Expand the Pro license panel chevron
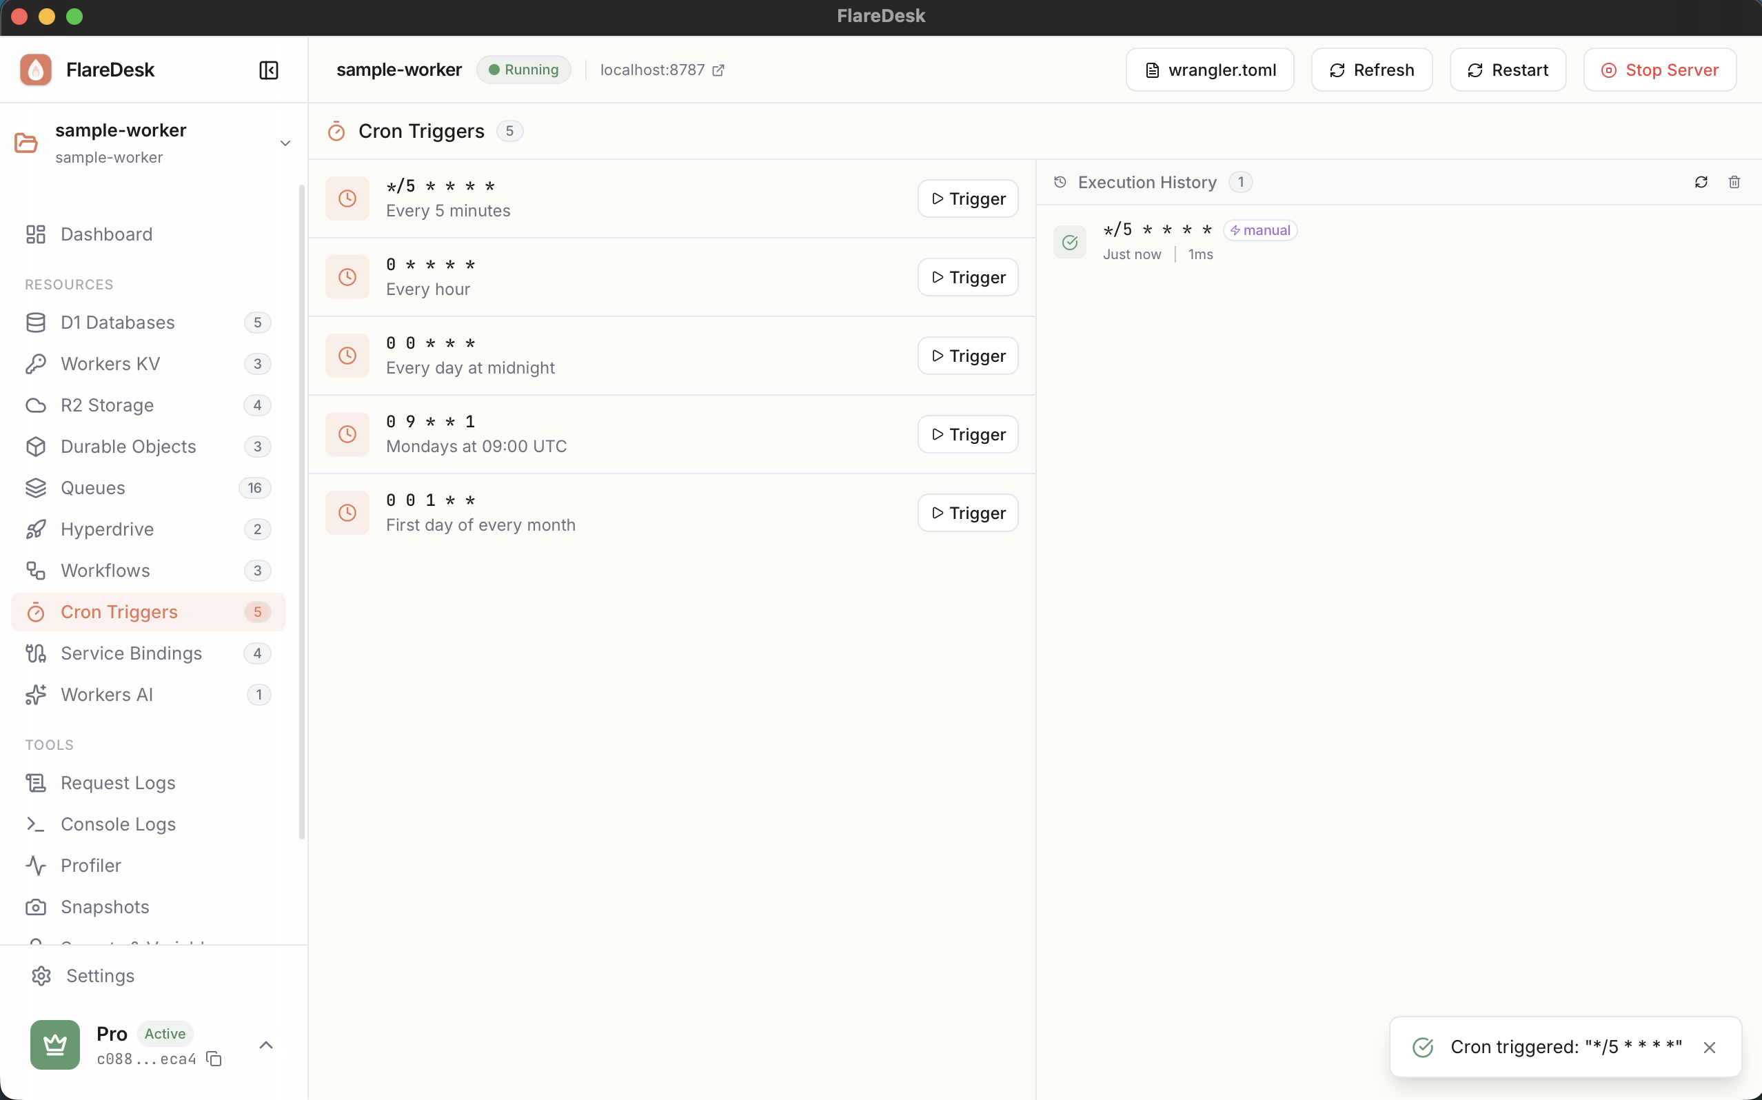Viewport: 1762px width, 1100px height. [266, 1046]
